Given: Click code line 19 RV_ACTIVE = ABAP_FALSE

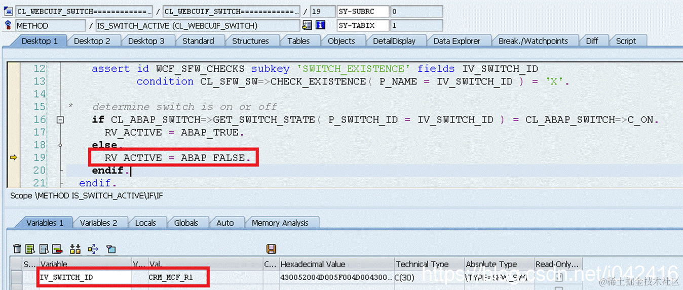Looking at the screenshot, I should [x=177, y=158].
